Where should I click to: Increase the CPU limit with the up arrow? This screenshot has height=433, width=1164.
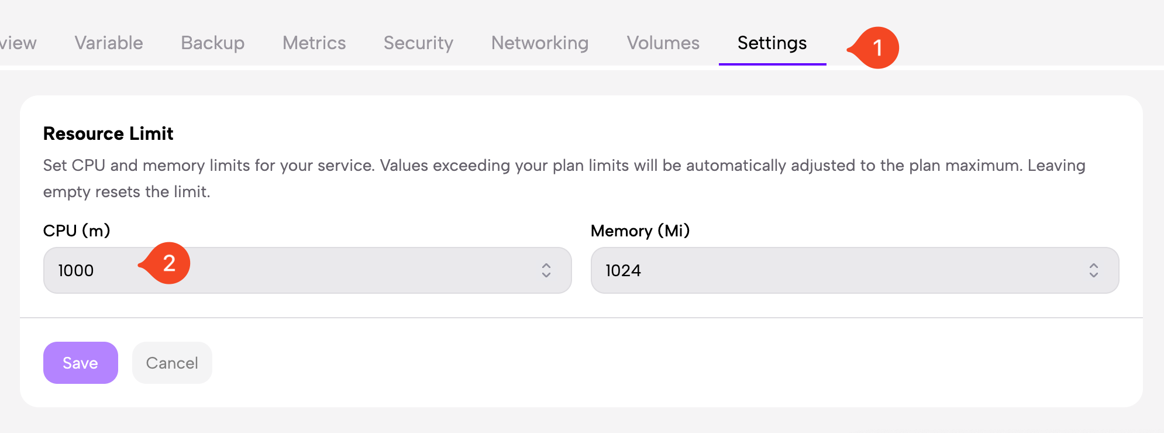click(546, 266)
